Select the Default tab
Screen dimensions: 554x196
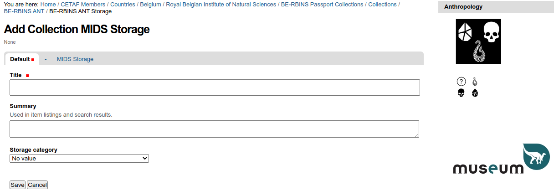coord(21,59)
